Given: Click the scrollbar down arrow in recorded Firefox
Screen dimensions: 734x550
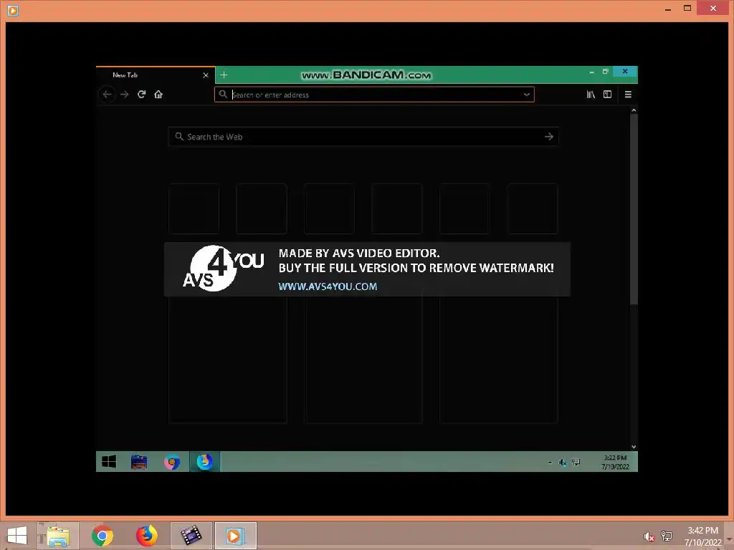Looking at the screenshot, I should tap(634, 447).
